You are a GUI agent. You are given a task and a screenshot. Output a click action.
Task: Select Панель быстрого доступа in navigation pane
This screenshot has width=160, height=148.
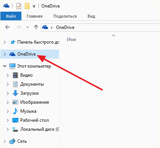click(x=38, y=42)
